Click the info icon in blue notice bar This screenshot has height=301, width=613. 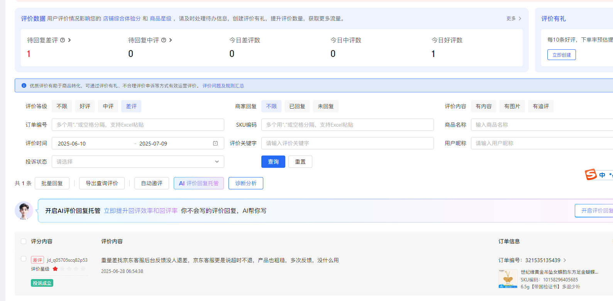[x=24, y=85]
